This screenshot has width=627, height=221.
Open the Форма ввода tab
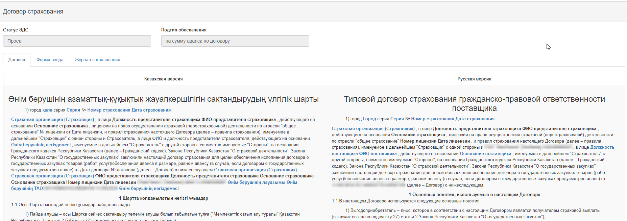point(50,60)
